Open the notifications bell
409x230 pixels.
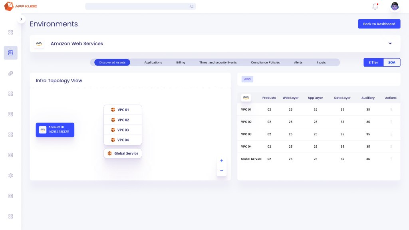point(375,6)
